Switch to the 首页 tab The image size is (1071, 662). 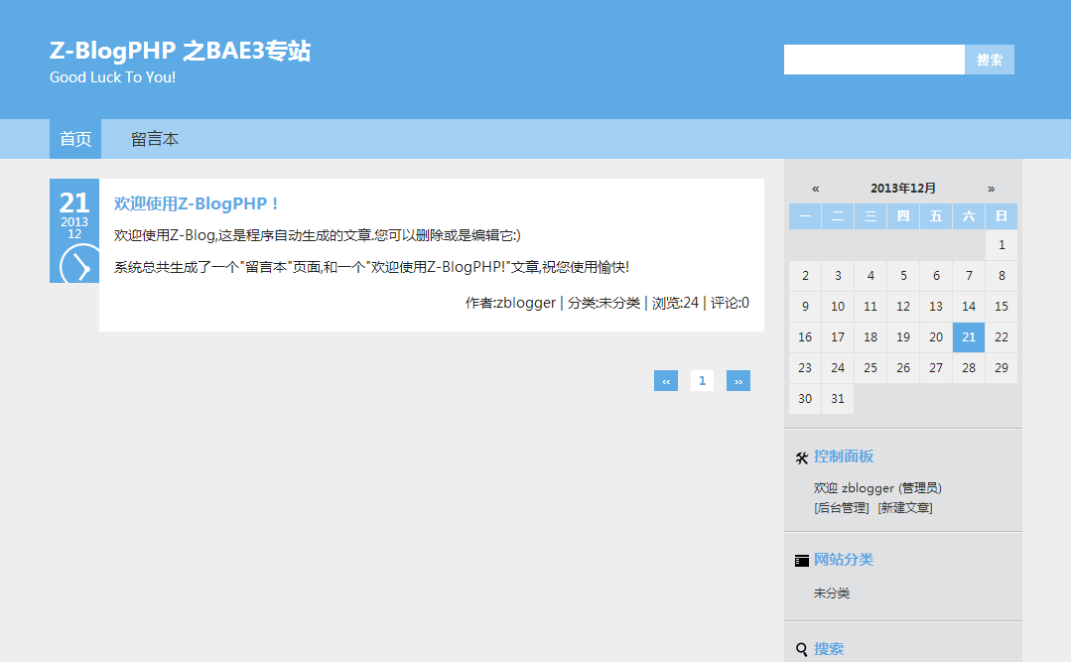coord(74,139)
